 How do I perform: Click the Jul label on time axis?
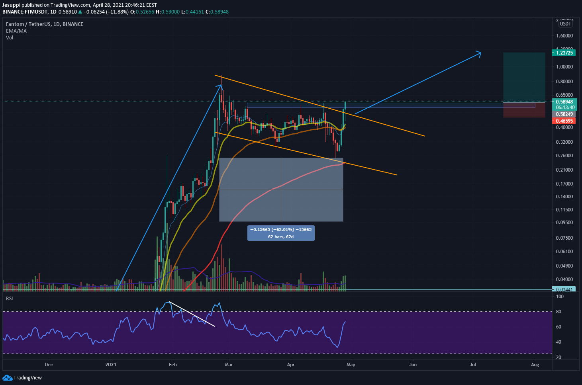tap(473, 364)
